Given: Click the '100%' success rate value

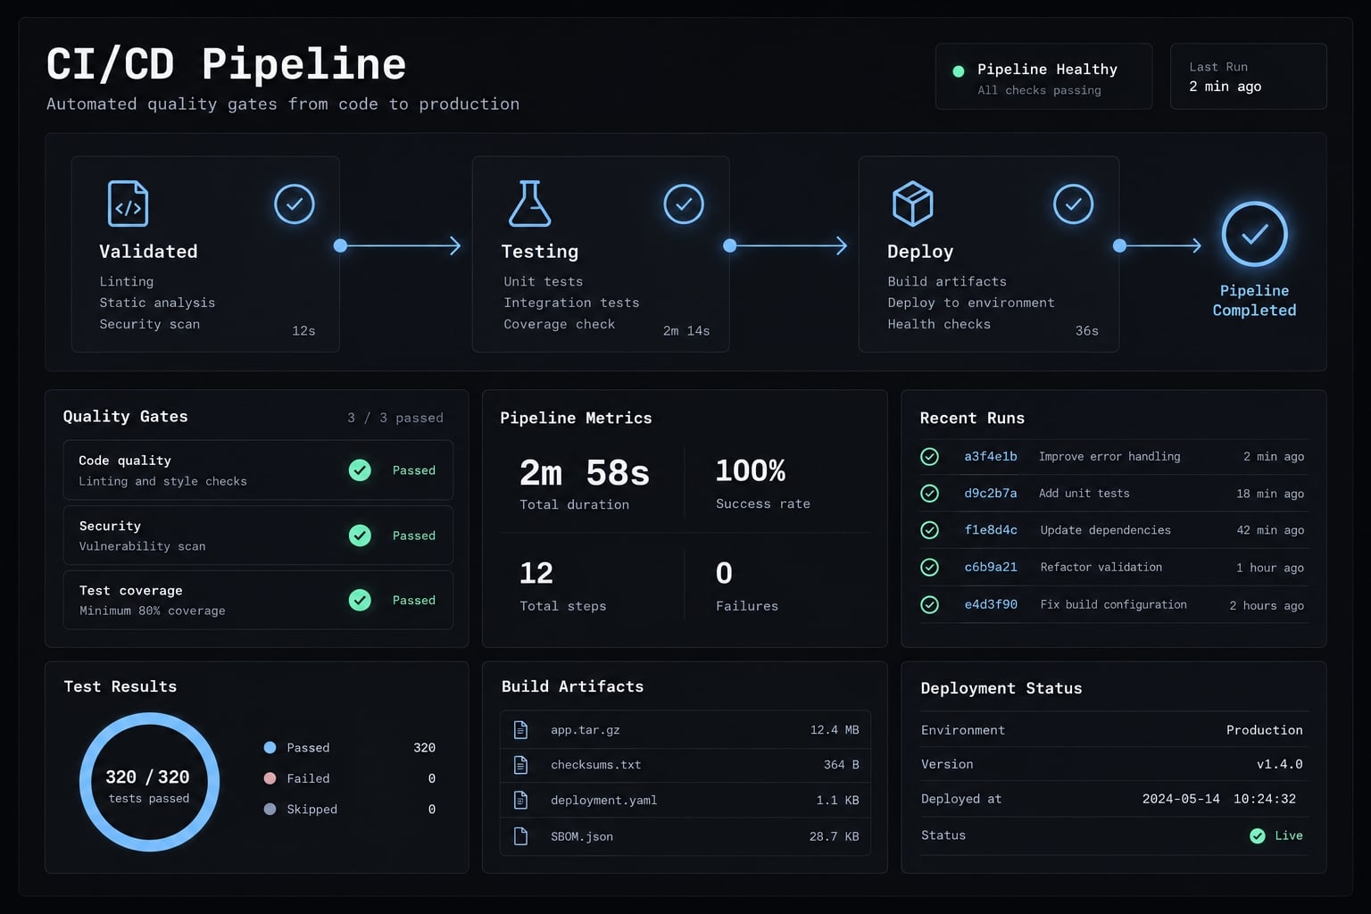Looking at the screenshot, I should point(751,470).
